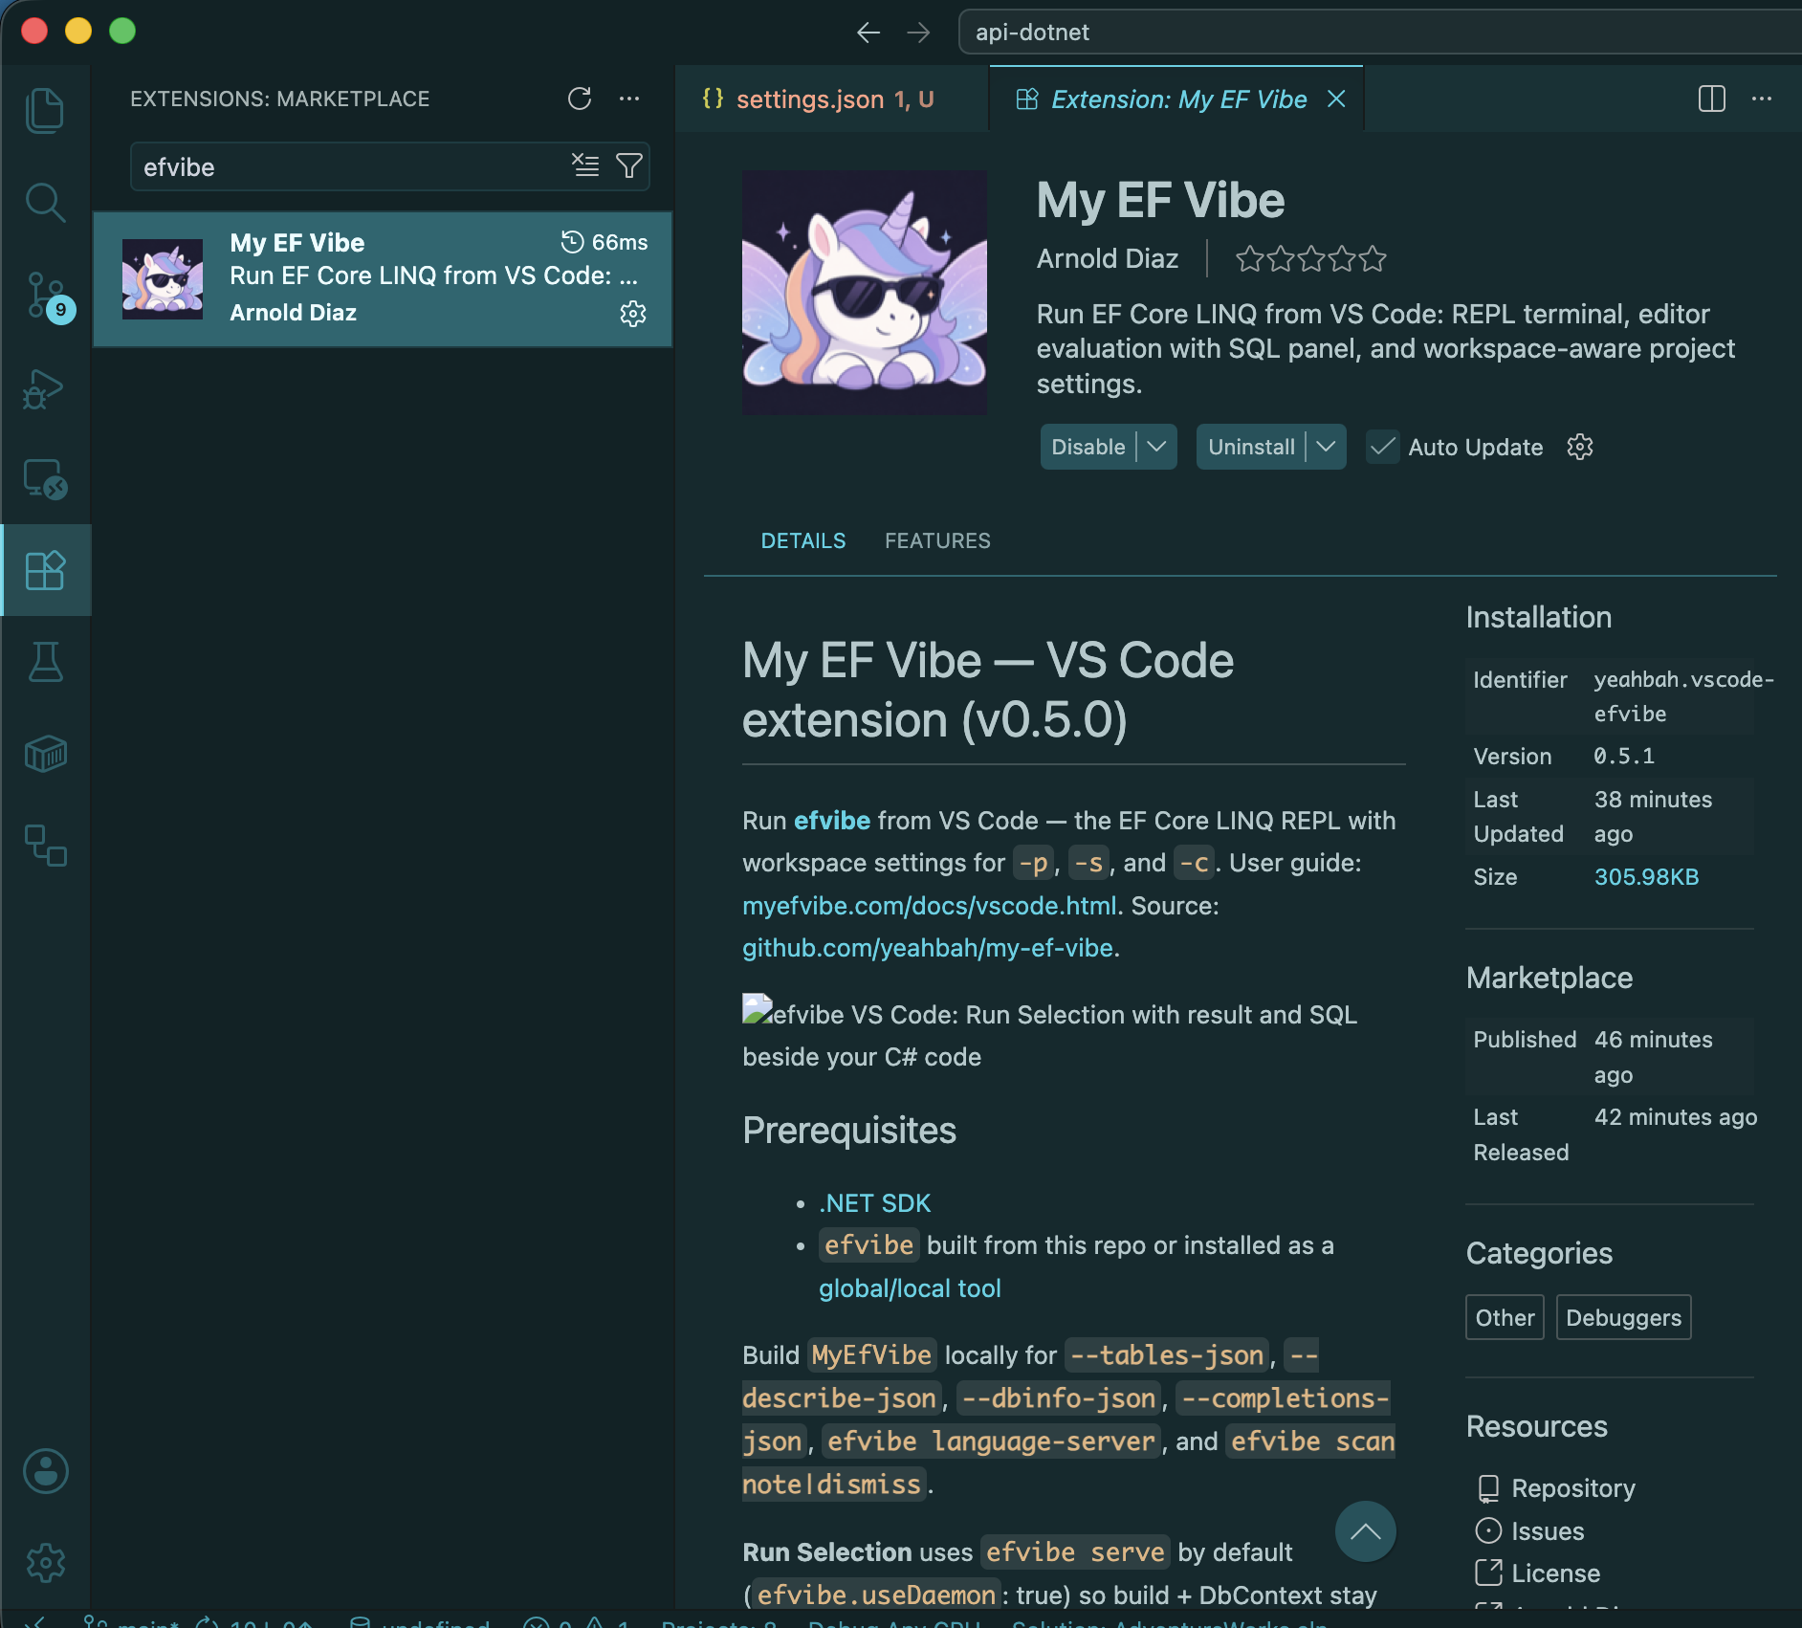Expand the Disable dropdown arrow
The height and width of the screenshot is (1628, 1802).
tap(1156, 447)
